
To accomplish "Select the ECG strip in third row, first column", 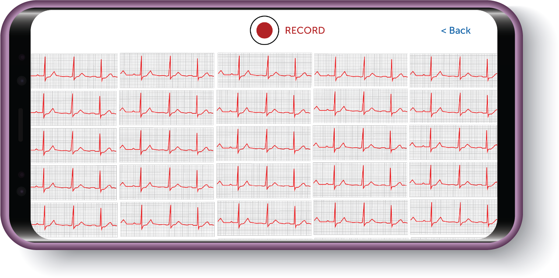I will pyautogui.click(x=74, y=145).
